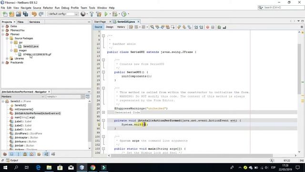
Task: Close the SerieGUI.java tab
Action: click(x=138, y=21)
